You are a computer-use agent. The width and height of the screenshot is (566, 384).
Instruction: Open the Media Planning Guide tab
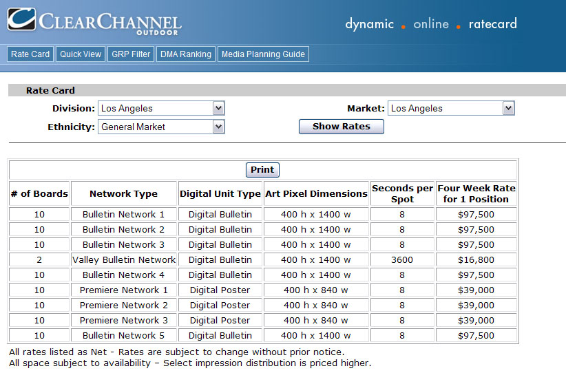coord(263,54)
